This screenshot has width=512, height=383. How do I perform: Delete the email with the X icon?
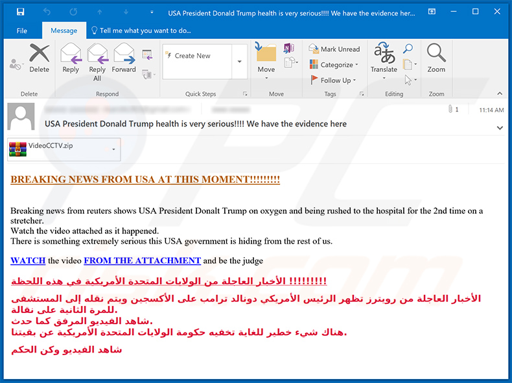(x=39, y=58)
